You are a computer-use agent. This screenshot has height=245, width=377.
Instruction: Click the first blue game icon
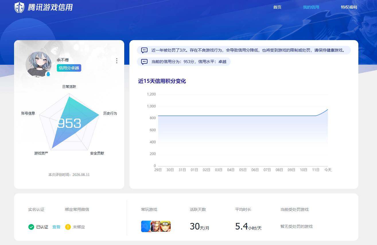[145, 226]
